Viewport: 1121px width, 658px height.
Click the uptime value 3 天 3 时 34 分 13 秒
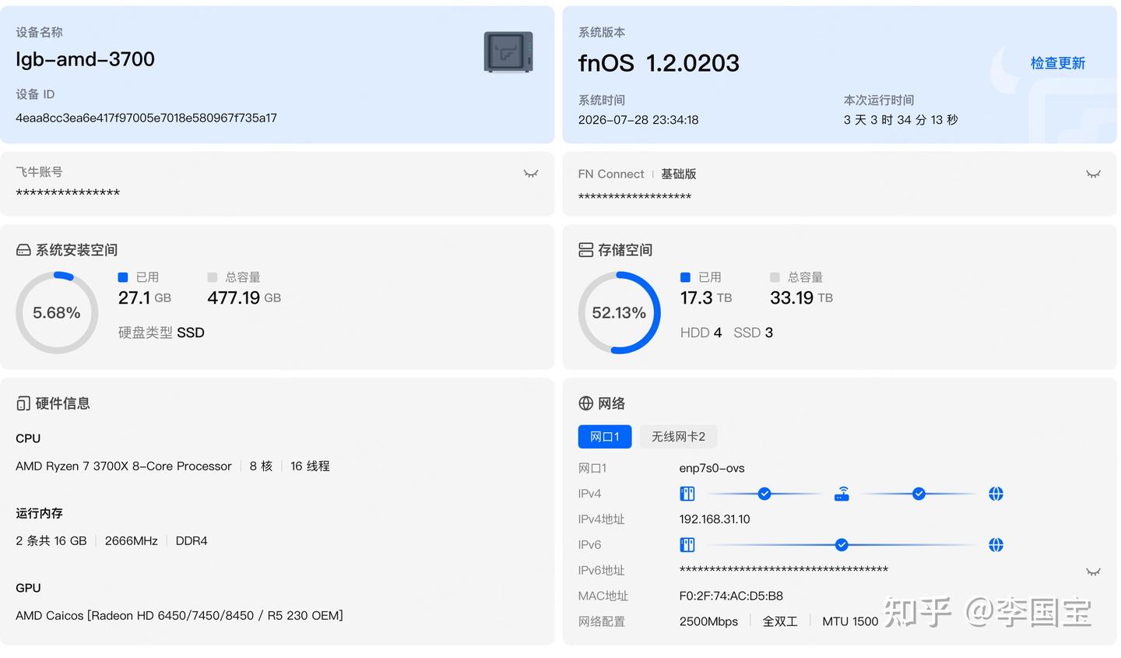(x=901, y=120)
